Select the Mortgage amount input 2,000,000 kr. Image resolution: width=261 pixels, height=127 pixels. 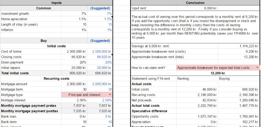74,84
